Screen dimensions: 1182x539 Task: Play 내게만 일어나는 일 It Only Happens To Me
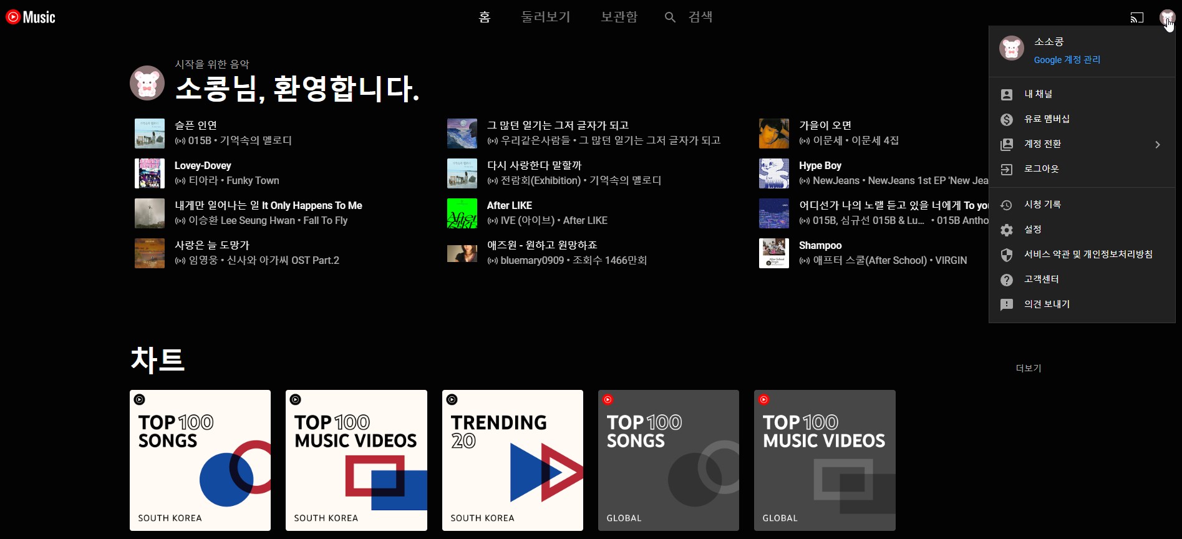pos(268,205)
